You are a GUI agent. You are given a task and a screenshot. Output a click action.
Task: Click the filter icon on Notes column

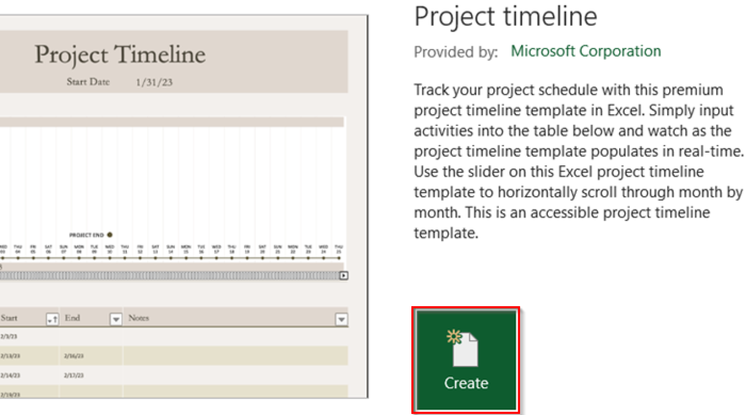pos(341,318)
